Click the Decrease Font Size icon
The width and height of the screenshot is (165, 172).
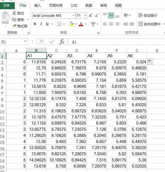pos(97,15)
